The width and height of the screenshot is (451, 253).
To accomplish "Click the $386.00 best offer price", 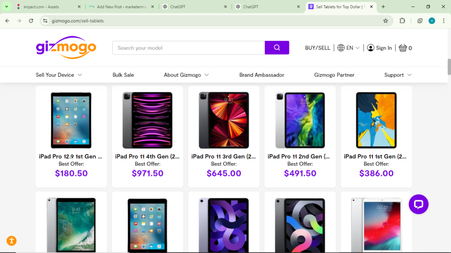I will [x=376, y=173].
